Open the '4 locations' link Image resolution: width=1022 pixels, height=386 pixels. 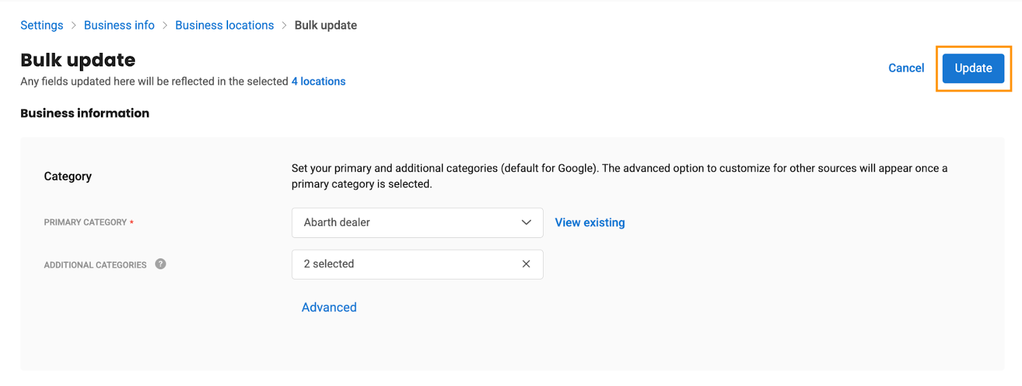(x=319, y=82)
